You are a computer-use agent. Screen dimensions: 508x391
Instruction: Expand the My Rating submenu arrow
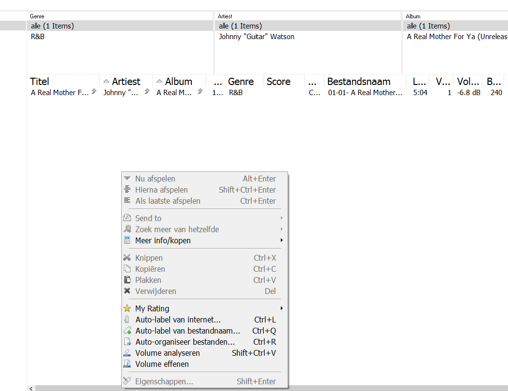pos(281,308)
